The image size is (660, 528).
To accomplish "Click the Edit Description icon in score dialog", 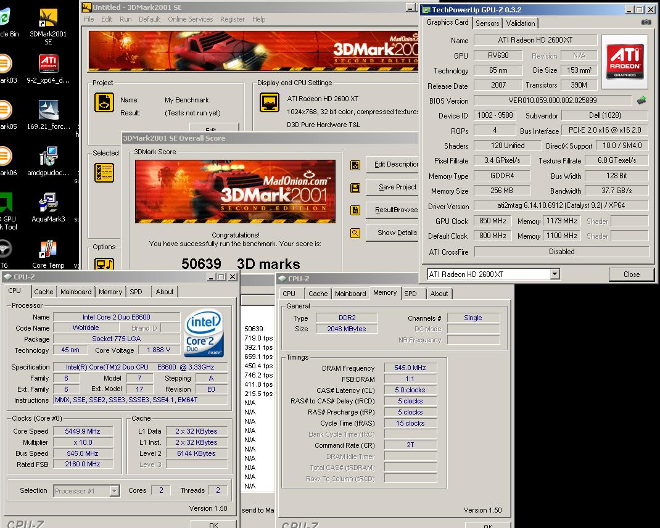I will coord(355,165).
